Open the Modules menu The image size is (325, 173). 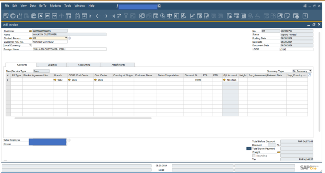55,6
